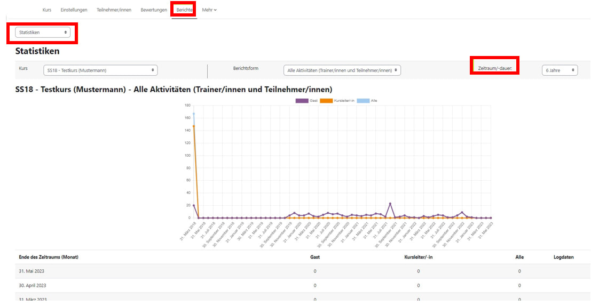Hide the Alle series via legend label
Image resolution: width=591 pixels, height=306 pixels.
click(x=374, y=101)
